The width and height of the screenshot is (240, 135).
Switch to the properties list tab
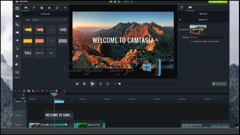[x=182, y=8]
